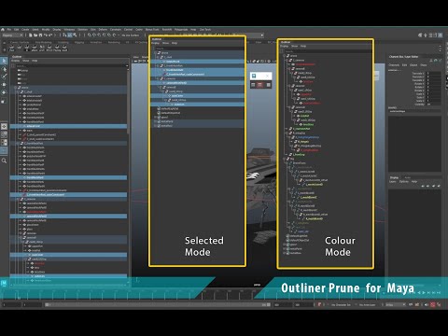Click the time slider ruler
This screenshot has height=336, width=448.
pos(193,293)
